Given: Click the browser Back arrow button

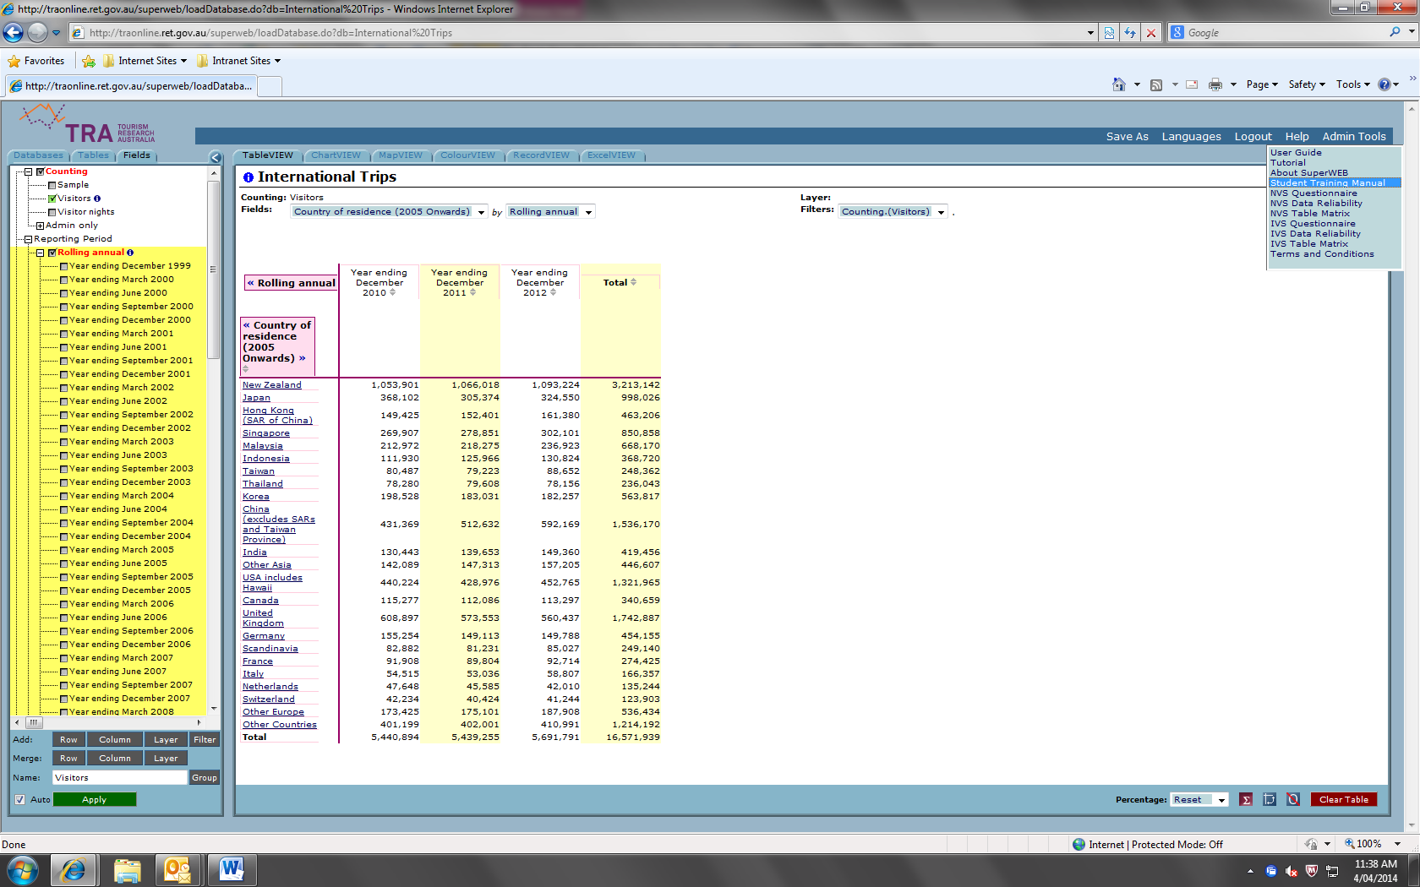Looking at the screenshot, I should [13, 32].
